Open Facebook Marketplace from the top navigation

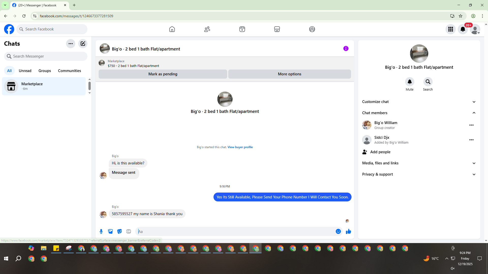(x=277, y=29)
